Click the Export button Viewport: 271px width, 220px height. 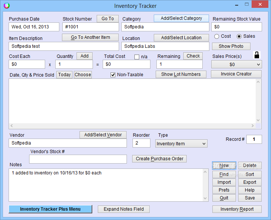(x=250, y=182)
